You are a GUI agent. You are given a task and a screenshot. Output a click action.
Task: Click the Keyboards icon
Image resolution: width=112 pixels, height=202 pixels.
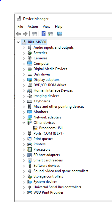coord(30,101)
